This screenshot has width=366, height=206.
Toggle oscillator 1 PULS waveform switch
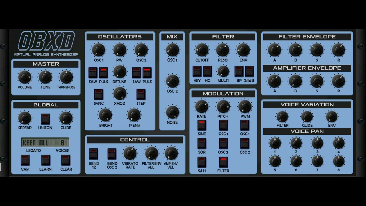click(x=104, y=73)
